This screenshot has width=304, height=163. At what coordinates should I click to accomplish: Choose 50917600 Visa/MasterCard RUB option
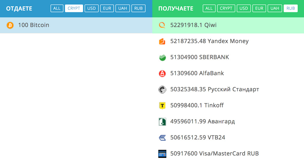(x=228, y=154)
